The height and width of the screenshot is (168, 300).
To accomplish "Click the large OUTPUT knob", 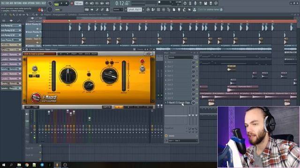I will point(109,76).
